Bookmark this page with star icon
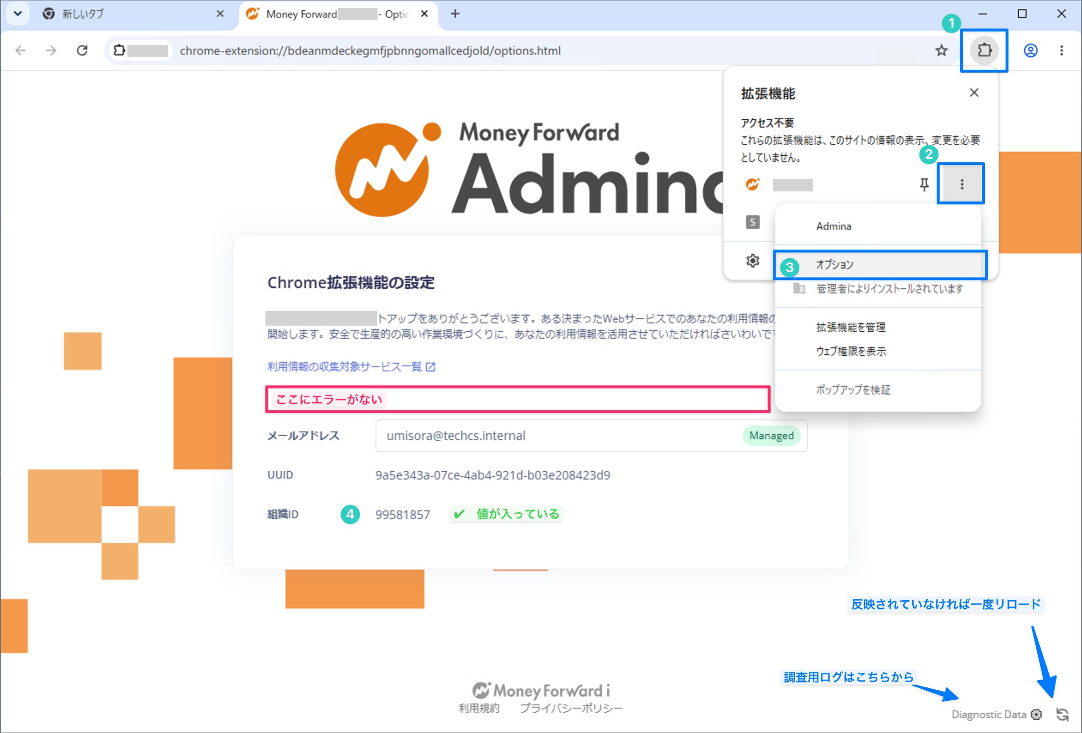Screen dimensions: 1082x733 [x=941, y=51]
